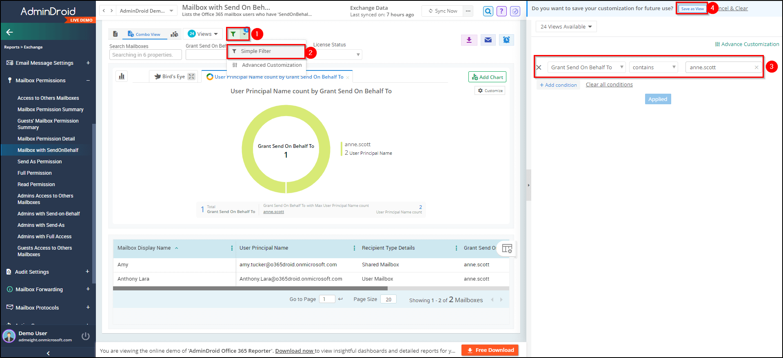Open the 24 Views Available dropdown

click(566, 27)
